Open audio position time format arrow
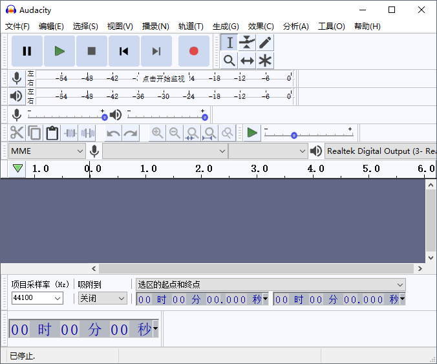The image size is (437, 364). (156, 328)
